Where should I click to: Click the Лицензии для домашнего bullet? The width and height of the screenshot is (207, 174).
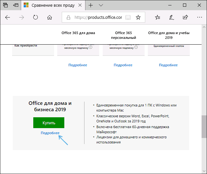[131, 140]
